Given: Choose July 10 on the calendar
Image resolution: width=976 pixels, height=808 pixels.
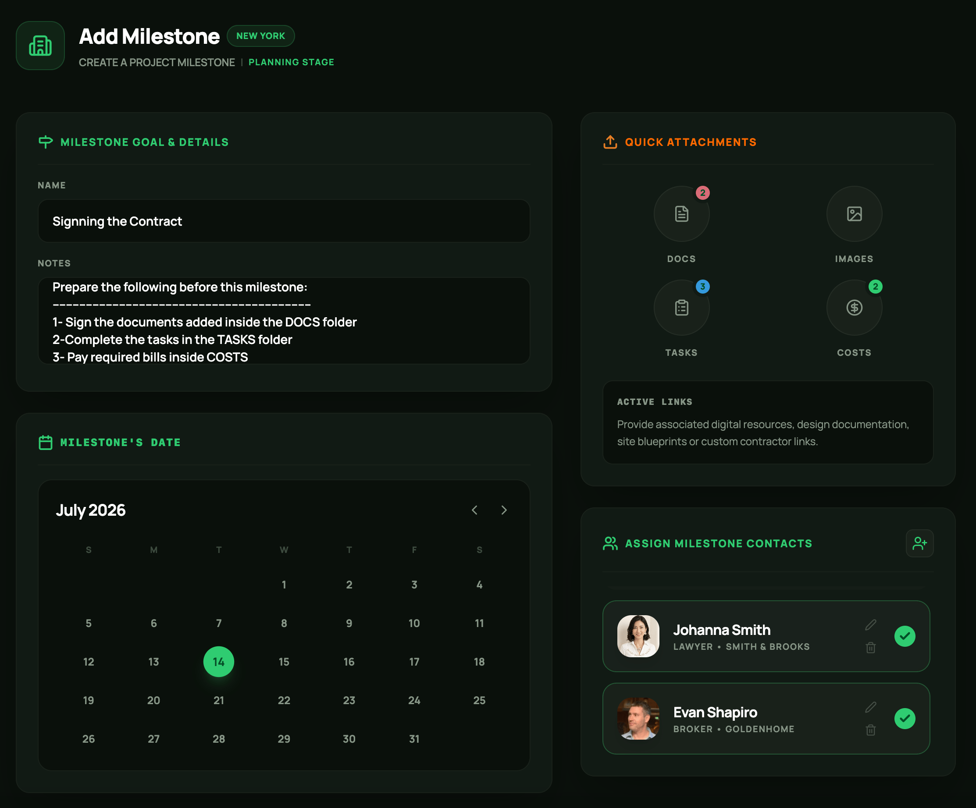Looking at the screenshot, I should 414,623.
